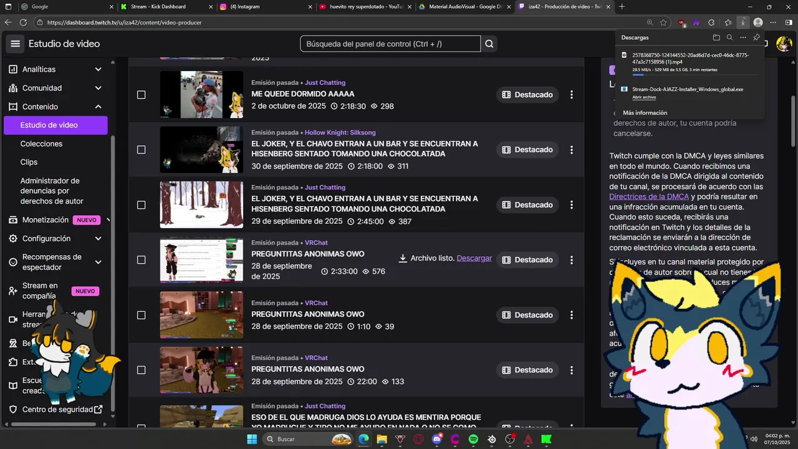The height and width of the screenshot is (449, 798).
Task: Select the ME QUEDE DORMIDO AAAAA video checkbox
Action: [x=141, y=95]
